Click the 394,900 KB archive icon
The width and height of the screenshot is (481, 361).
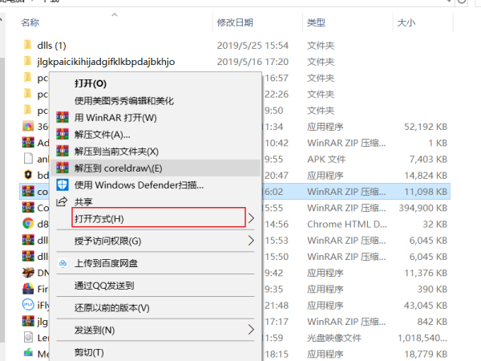coord(28,207)
